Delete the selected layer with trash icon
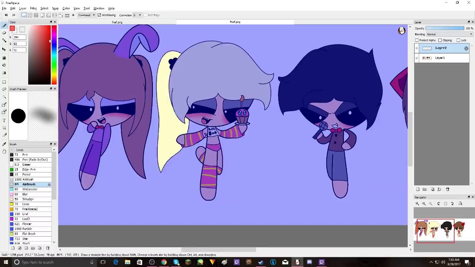Image resolution: width=475 pixels, height=267 pixels. click(x=448, y=189)
